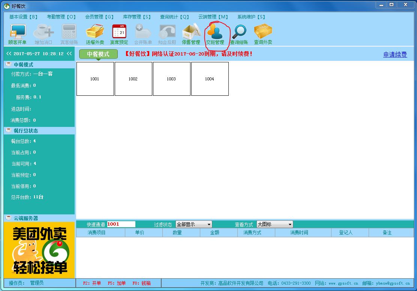Click the 登记人 column header
The height and width of the screenshot is (291, 417).
[350, 233]
